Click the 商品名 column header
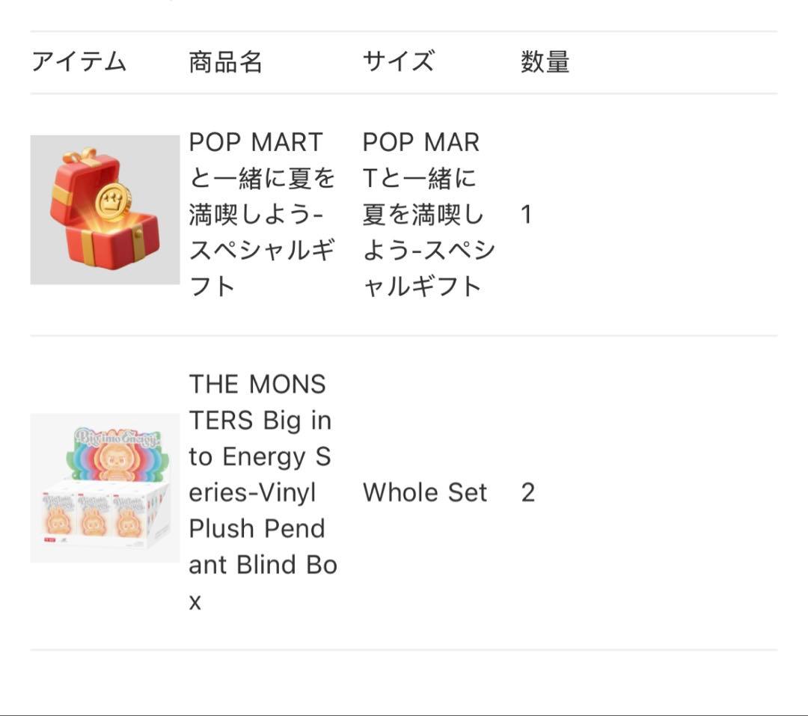 (x=225, y=61)
